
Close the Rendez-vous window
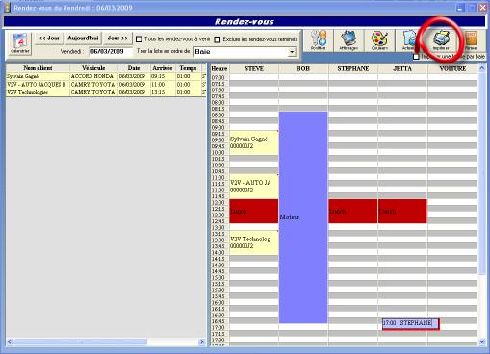point(482,8)
